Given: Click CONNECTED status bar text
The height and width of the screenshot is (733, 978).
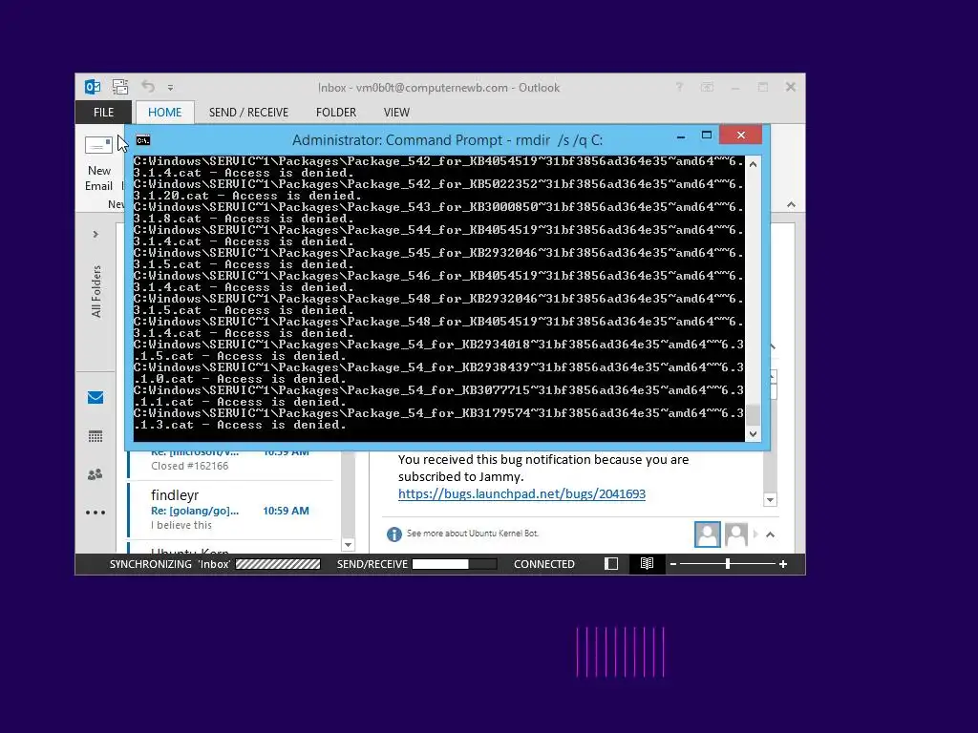Looking at the screenshot, I should point(543,564).
